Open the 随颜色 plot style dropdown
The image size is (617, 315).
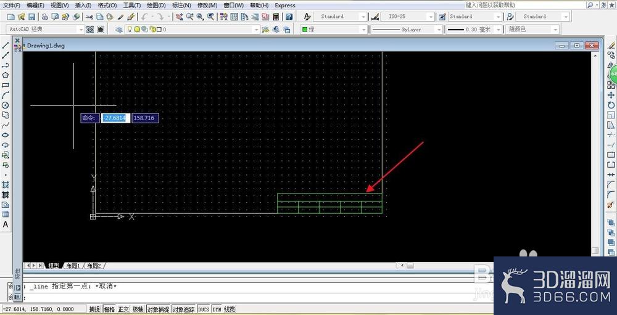point(555,30)
